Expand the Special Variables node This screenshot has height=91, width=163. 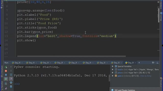(x=113, y=66)
